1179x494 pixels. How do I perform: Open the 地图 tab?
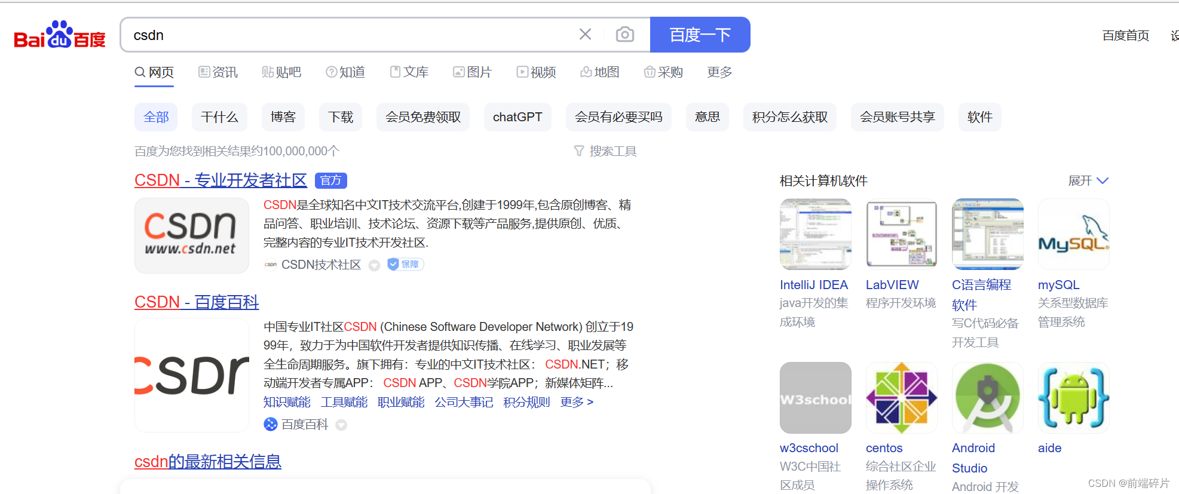599,72
